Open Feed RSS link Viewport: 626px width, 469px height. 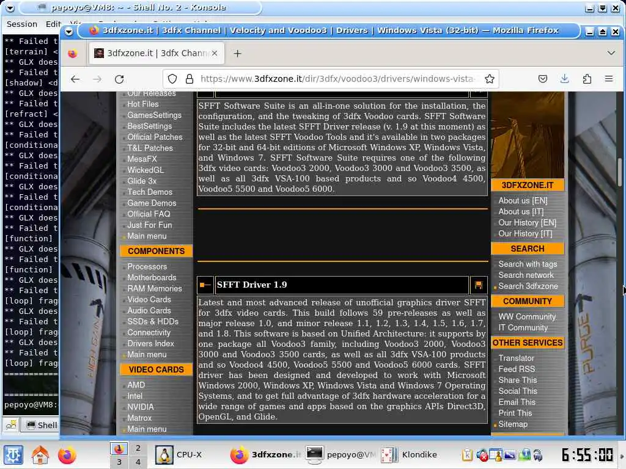(x=517, y=369)
